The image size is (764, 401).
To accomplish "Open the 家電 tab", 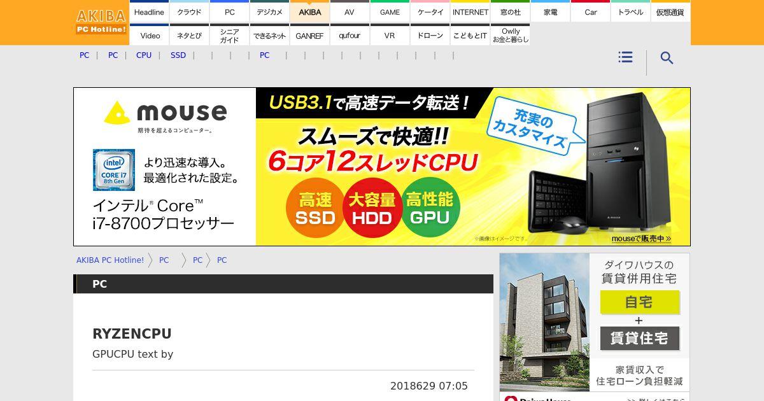I will coord(550,12).
